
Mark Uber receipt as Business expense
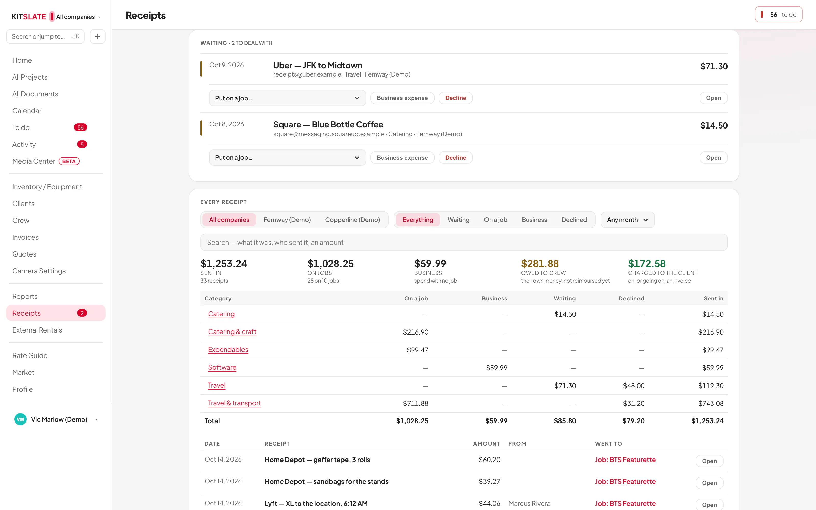[402, 98]
